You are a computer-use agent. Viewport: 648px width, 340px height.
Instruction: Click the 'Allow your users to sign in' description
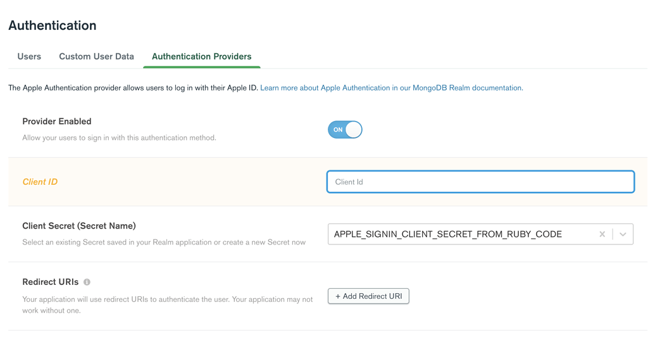click(119, 137)
